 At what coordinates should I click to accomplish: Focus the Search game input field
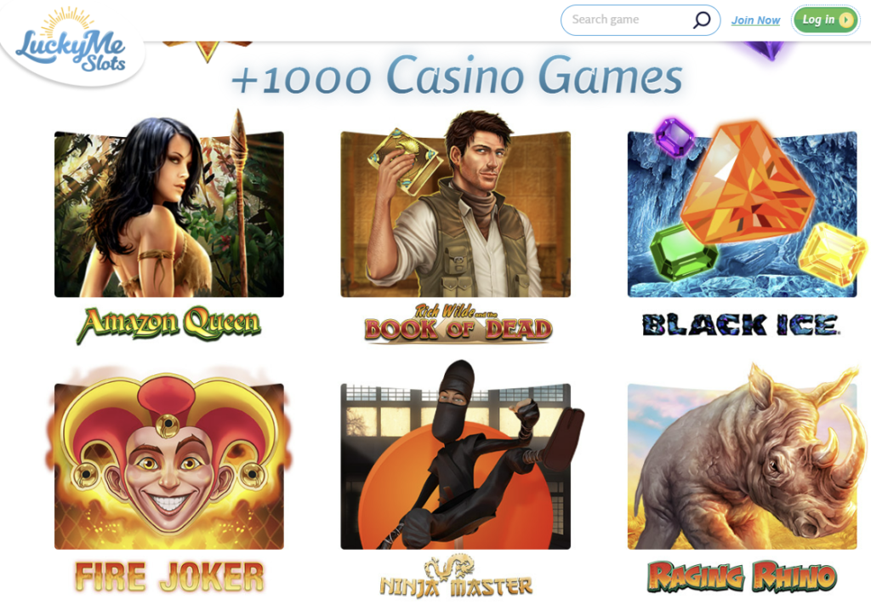click(x=640, y=20)
